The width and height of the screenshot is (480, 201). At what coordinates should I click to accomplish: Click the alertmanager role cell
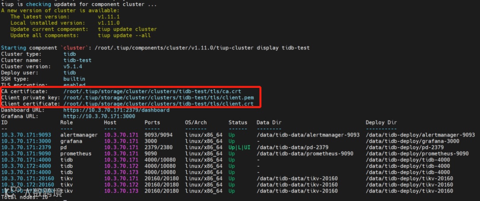(79, 135)
